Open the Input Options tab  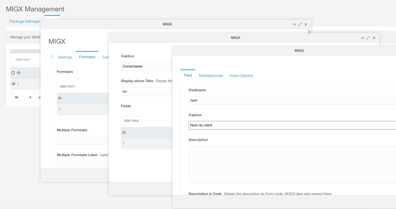tap(241, 76)
